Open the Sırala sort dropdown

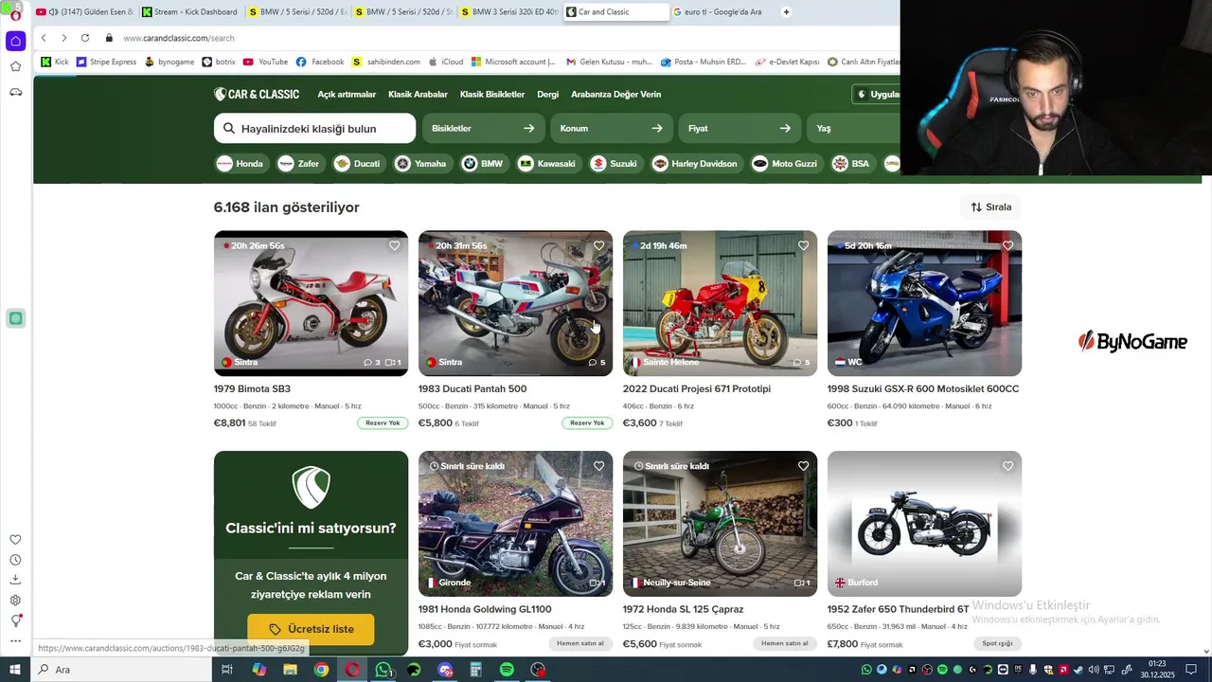click(990, 206)
